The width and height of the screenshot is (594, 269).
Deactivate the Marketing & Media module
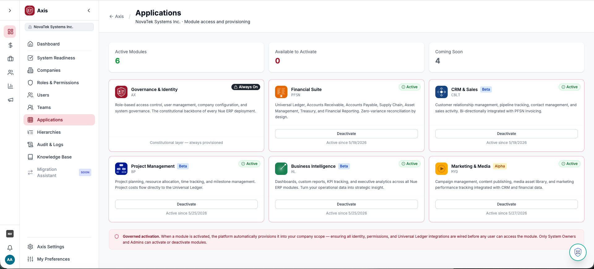(506, 204)
